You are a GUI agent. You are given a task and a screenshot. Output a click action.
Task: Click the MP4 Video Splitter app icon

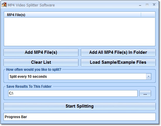click(4, 5)
